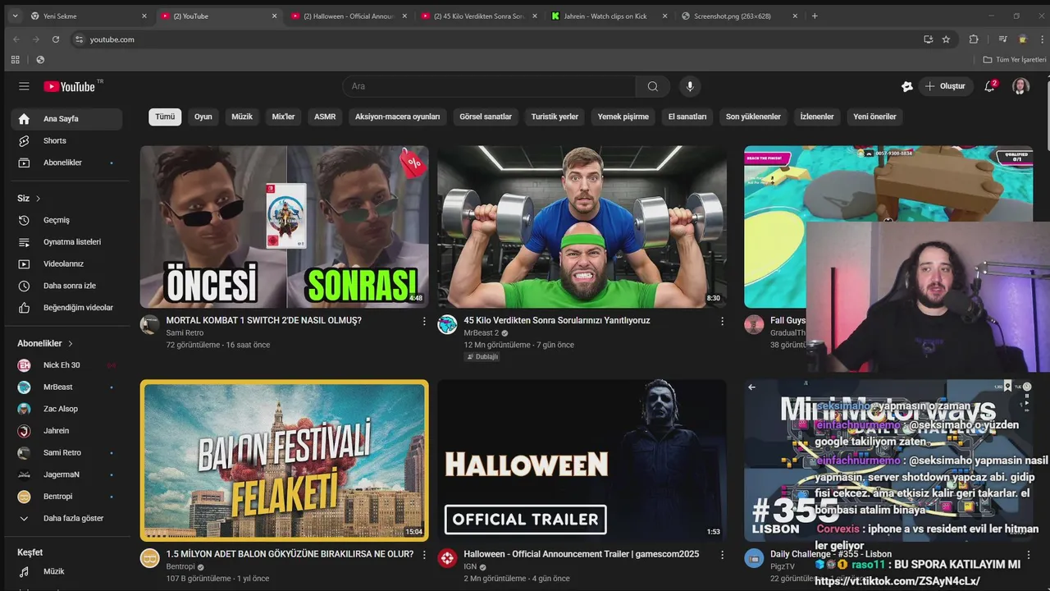Select the Görsel sanatlar chip
The height and width of the screenshot is (591, 1050).
click(486, 117)
